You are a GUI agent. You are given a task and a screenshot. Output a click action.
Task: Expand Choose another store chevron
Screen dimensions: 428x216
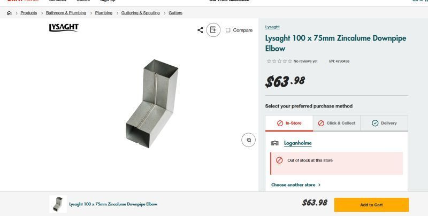[319, 185]
